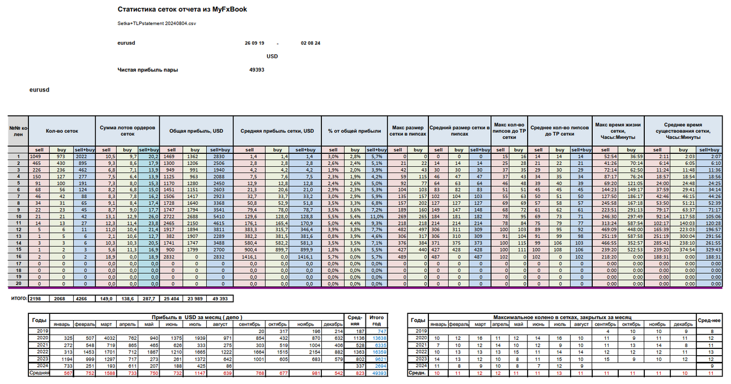Click yearly total '6335' for 2021

pyautogui.click(x=376, y=344)
